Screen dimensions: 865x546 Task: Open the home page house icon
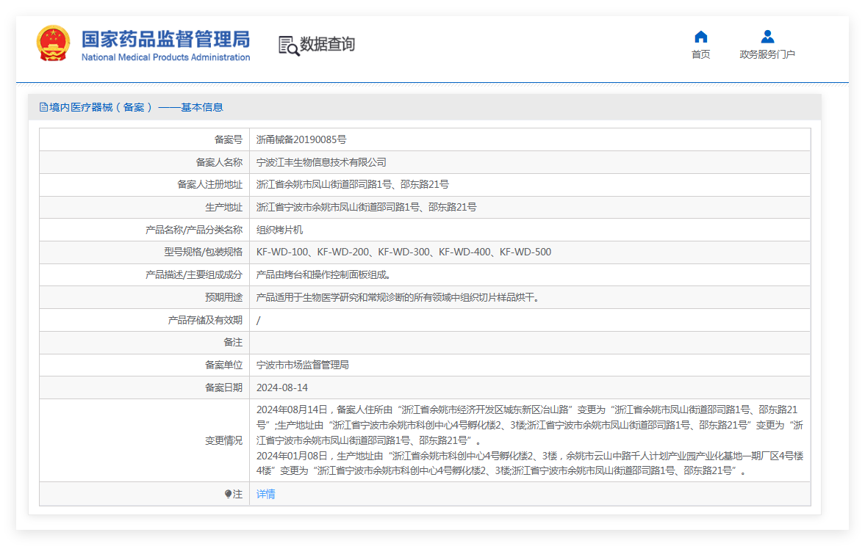(700, 37)
